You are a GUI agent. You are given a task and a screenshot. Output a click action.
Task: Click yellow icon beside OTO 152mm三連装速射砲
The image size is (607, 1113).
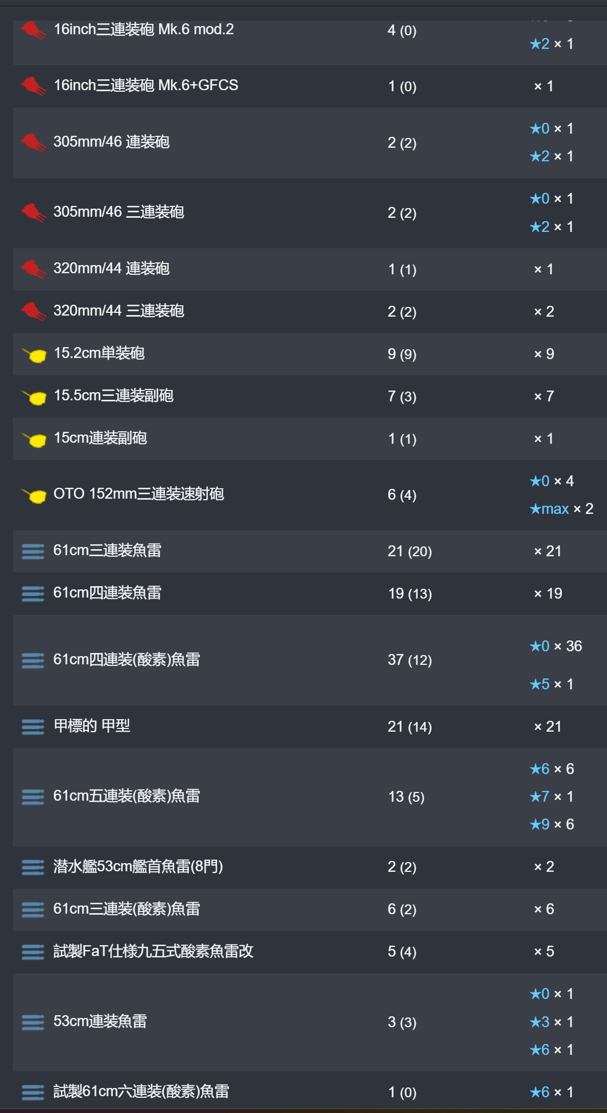pos(34,495)
